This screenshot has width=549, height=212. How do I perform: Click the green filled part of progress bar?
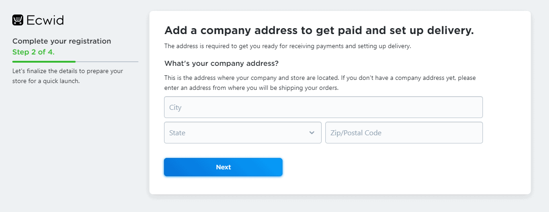click(x=44, y=61)
